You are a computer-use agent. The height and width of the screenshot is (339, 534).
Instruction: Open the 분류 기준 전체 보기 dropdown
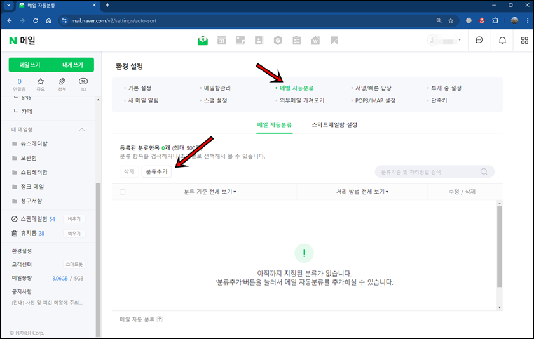point(210,192)
